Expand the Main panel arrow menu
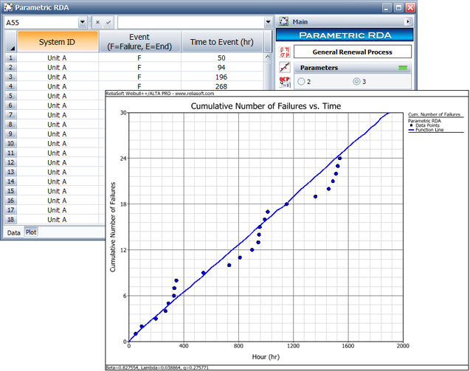 (409, 22)
